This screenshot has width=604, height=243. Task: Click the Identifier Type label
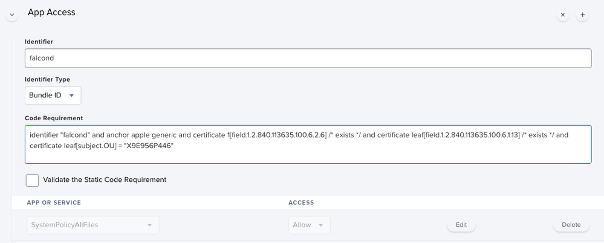click(x=47, y=79)
